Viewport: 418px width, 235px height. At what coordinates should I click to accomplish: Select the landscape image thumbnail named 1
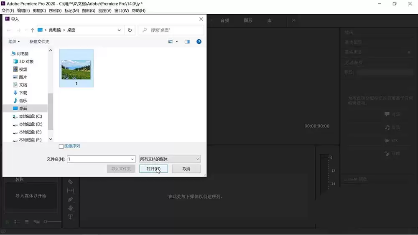tap(76, 68)
